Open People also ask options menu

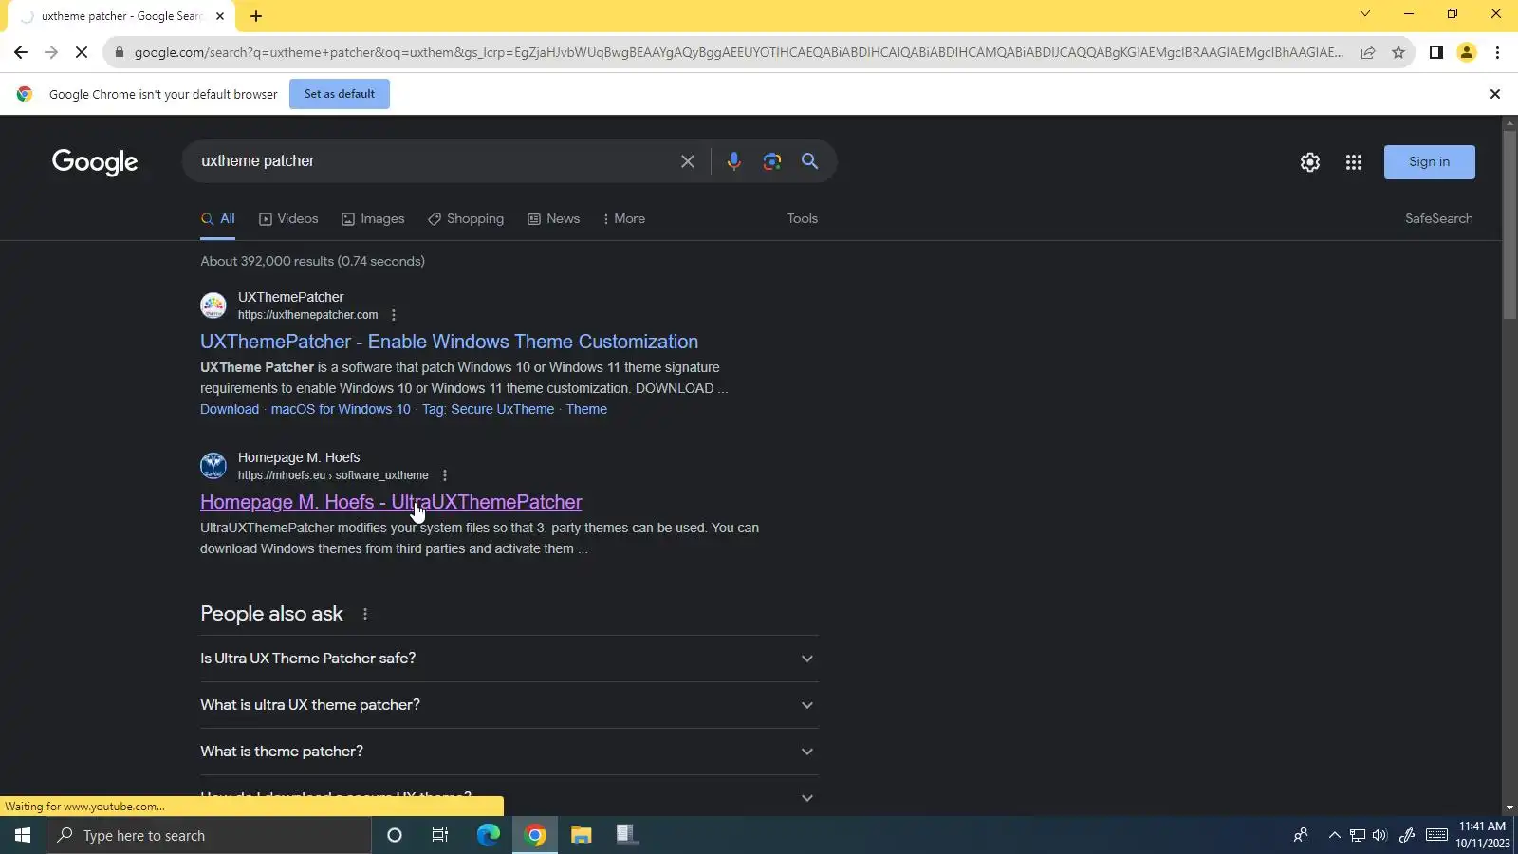click(365, 614)
